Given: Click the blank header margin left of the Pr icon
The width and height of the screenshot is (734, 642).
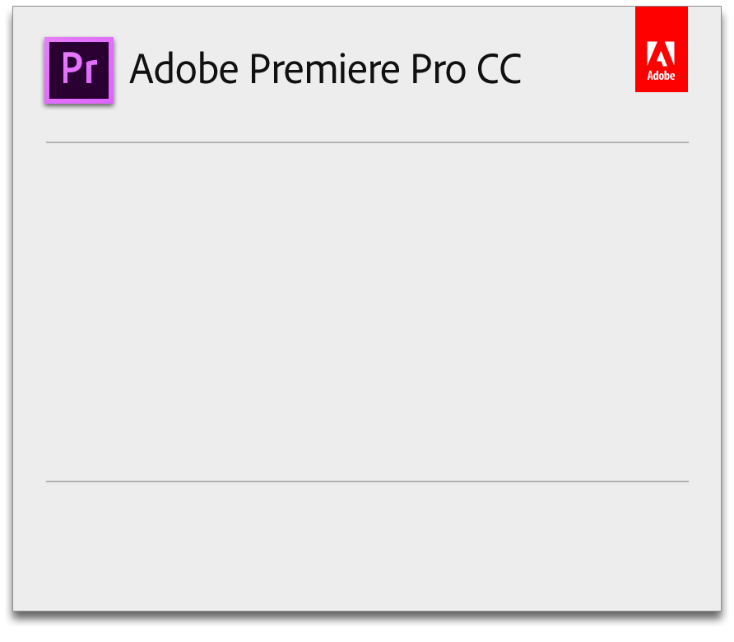Looking at the screenshot, I should click(x=28, y=70).
